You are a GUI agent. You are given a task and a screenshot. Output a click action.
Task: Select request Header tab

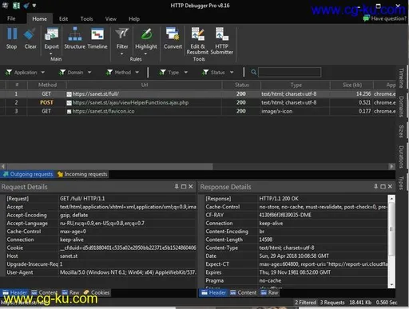coord(15,292)
